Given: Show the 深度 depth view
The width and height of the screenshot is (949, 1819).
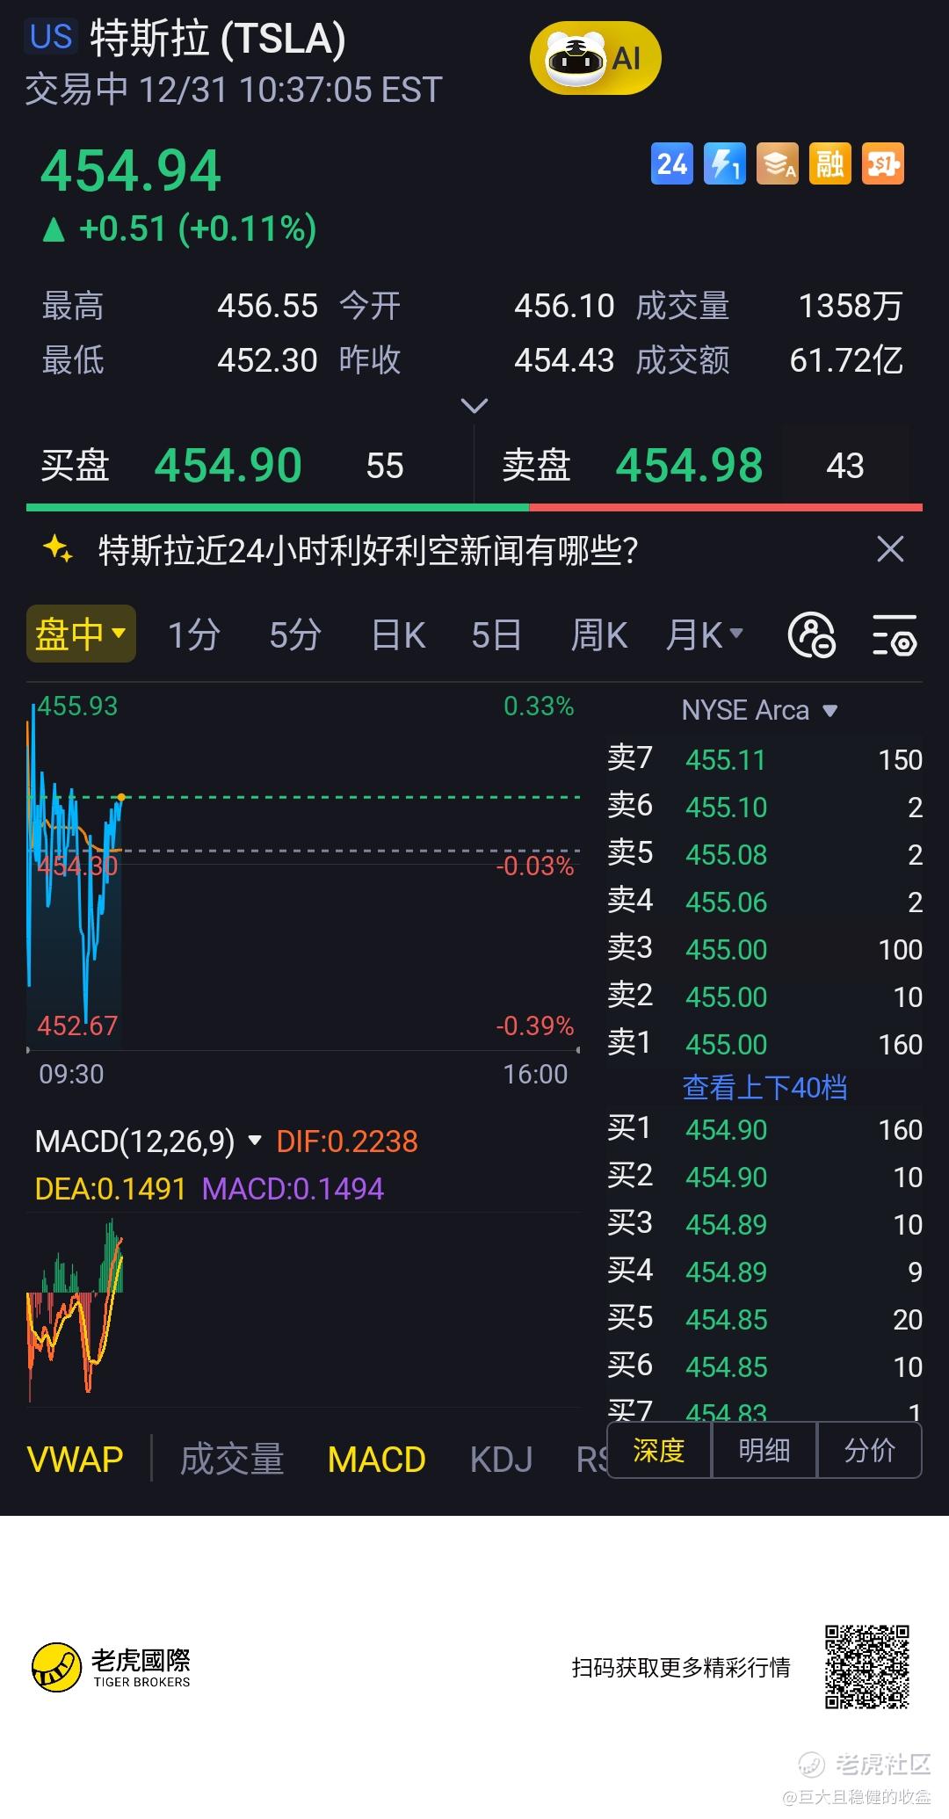Looking at the screenshot, I should [x=659, y=1450].
